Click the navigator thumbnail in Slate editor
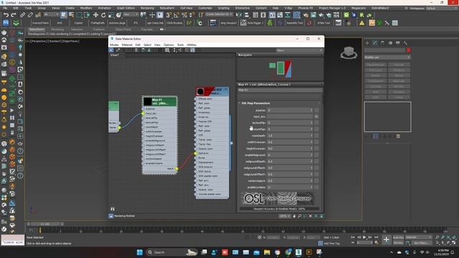This screenshot has width=459, height=258. [280, 69]
